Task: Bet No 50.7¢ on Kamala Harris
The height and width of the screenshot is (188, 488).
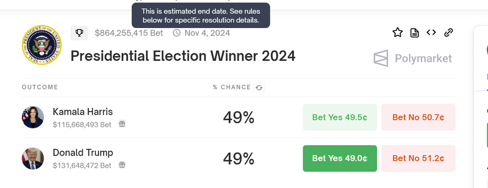Action: (x=418, y=117)
